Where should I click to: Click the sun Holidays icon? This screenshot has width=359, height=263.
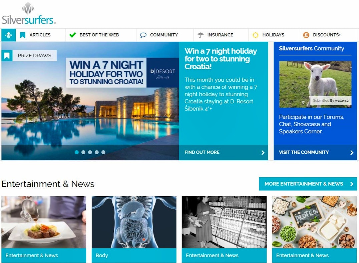[255, 35]
